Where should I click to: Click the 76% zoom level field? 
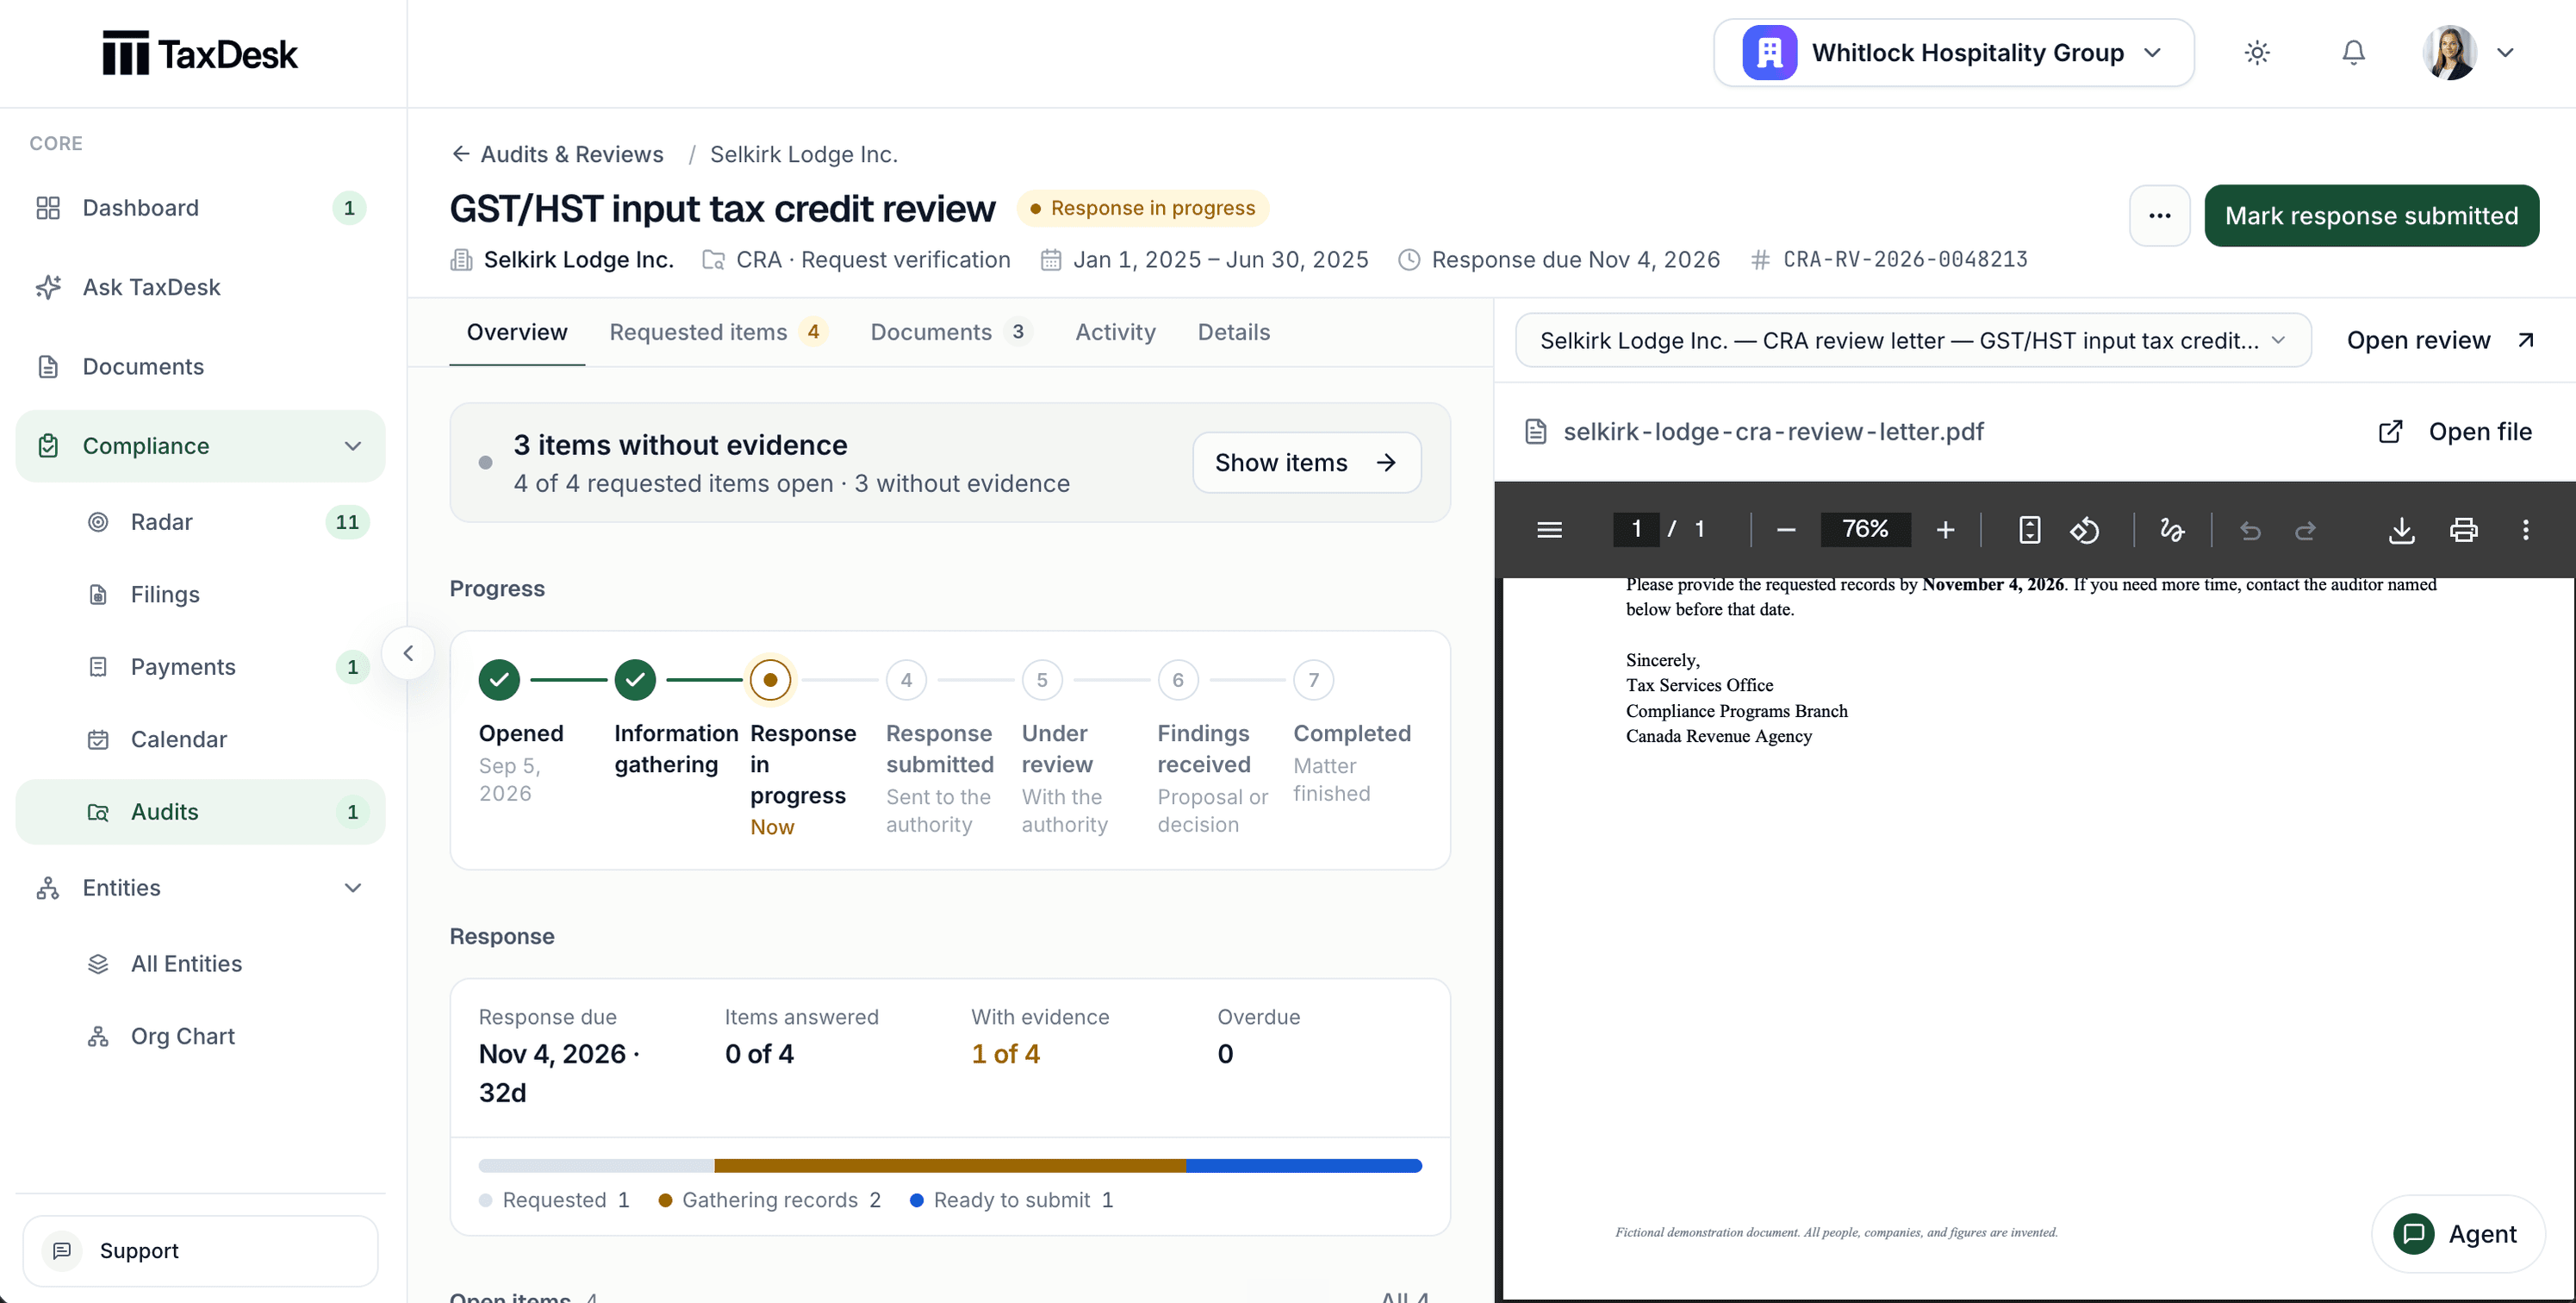pyautogui.click(x=1865, y=529)
